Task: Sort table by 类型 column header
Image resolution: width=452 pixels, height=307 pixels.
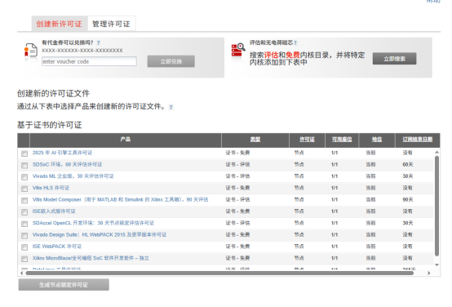Action: click(255, 140)
